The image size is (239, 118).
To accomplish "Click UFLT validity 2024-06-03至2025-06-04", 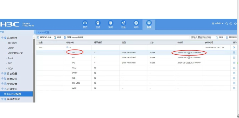I will click(189, 52).
